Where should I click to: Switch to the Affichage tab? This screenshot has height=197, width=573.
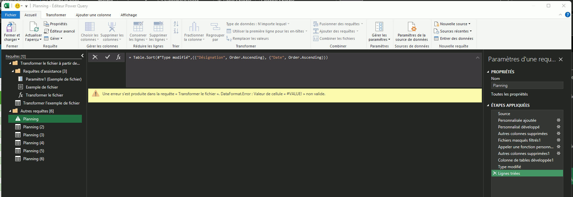[129, 15]
